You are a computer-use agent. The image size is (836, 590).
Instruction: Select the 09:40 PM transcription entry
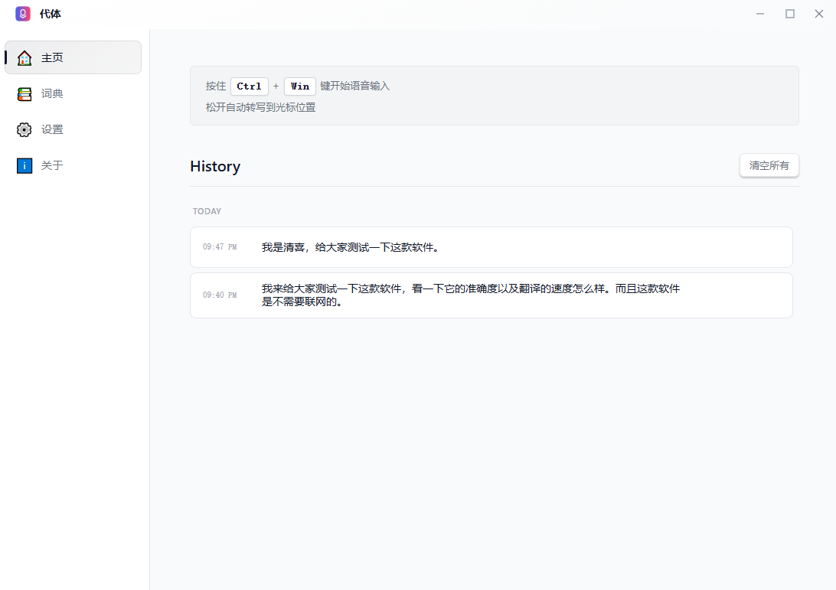pos(491,295)
